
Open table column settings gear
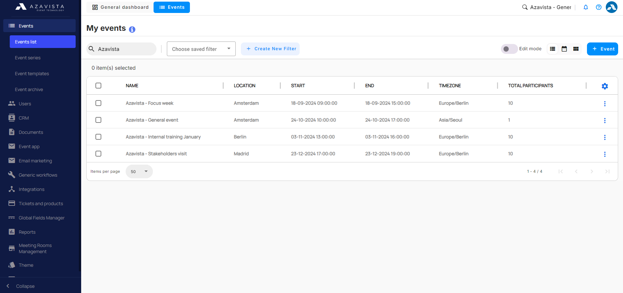point(605,86)
